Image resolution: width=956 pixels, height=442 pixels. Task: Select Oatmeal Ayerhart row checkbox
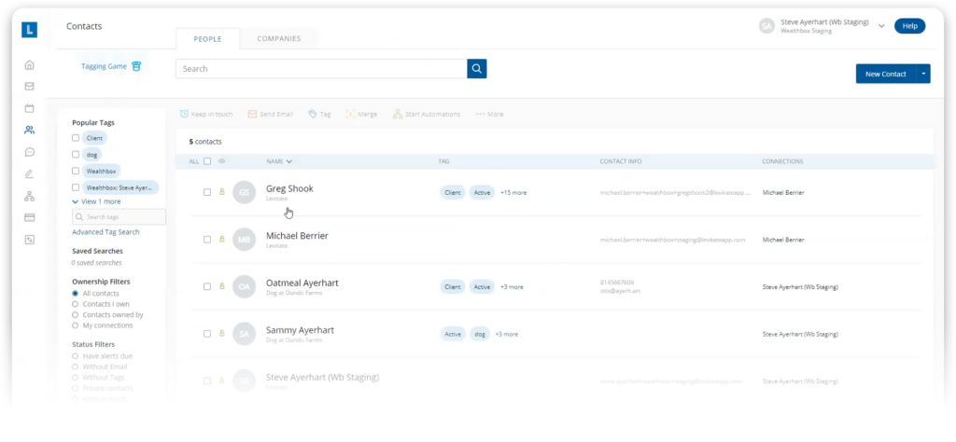207,286
